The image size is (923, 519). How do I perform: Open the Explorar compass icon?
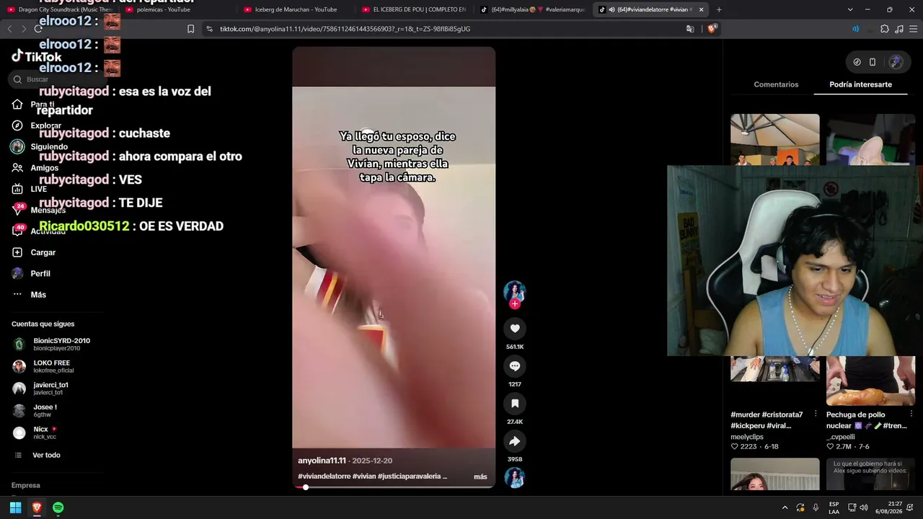click(17, 125)
